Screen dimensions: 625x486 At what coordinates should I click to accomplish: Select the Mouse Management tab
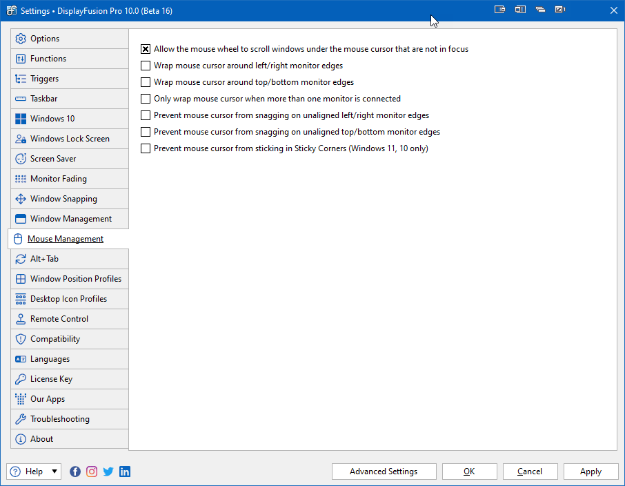(x=68, y=239)
